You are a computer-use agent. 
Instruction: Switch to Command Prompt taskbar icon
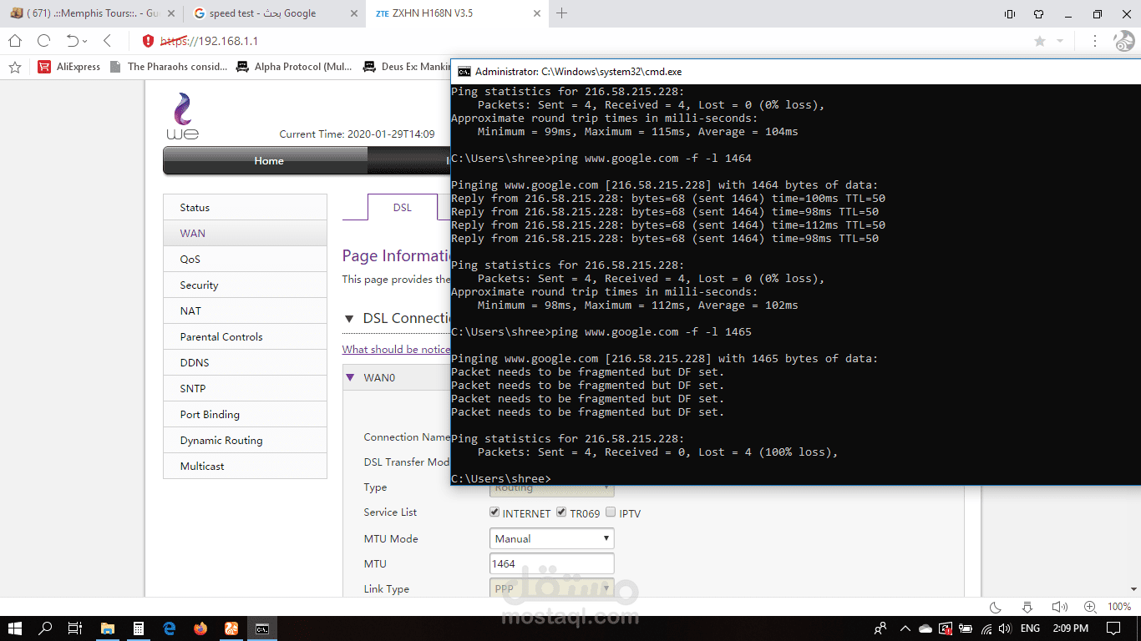point(262,628)
